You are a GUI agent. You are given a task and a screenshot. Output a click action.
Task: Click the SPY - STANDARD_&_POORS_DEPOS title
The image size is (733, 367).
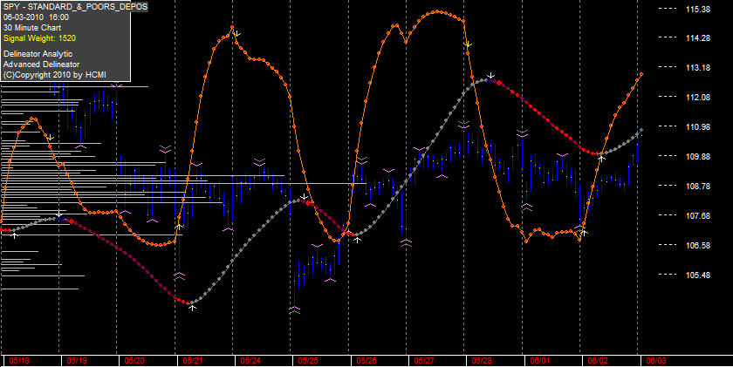[76, 6]
